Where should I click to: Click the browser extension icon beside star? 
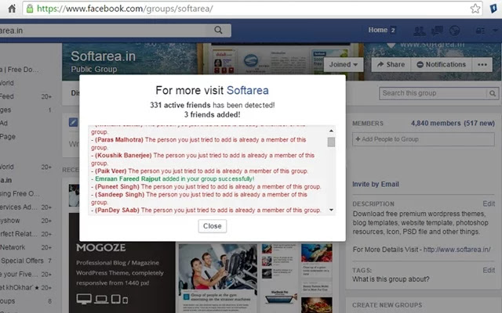point(493,9)
